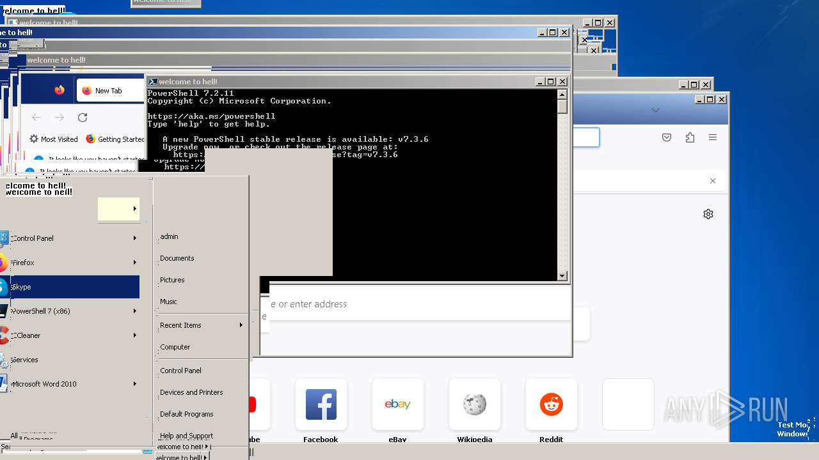Dismiss the Firefox notification bar with the X
The height and width of the screenshot is (460, 819).
point(713,181)
